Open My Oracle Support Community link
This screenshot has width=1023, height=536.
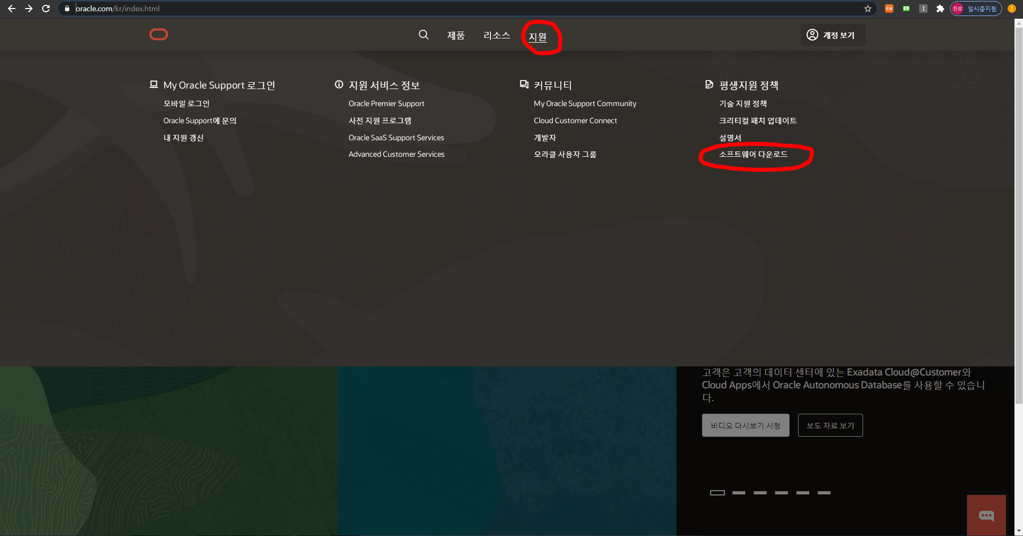tap(585, 103)
